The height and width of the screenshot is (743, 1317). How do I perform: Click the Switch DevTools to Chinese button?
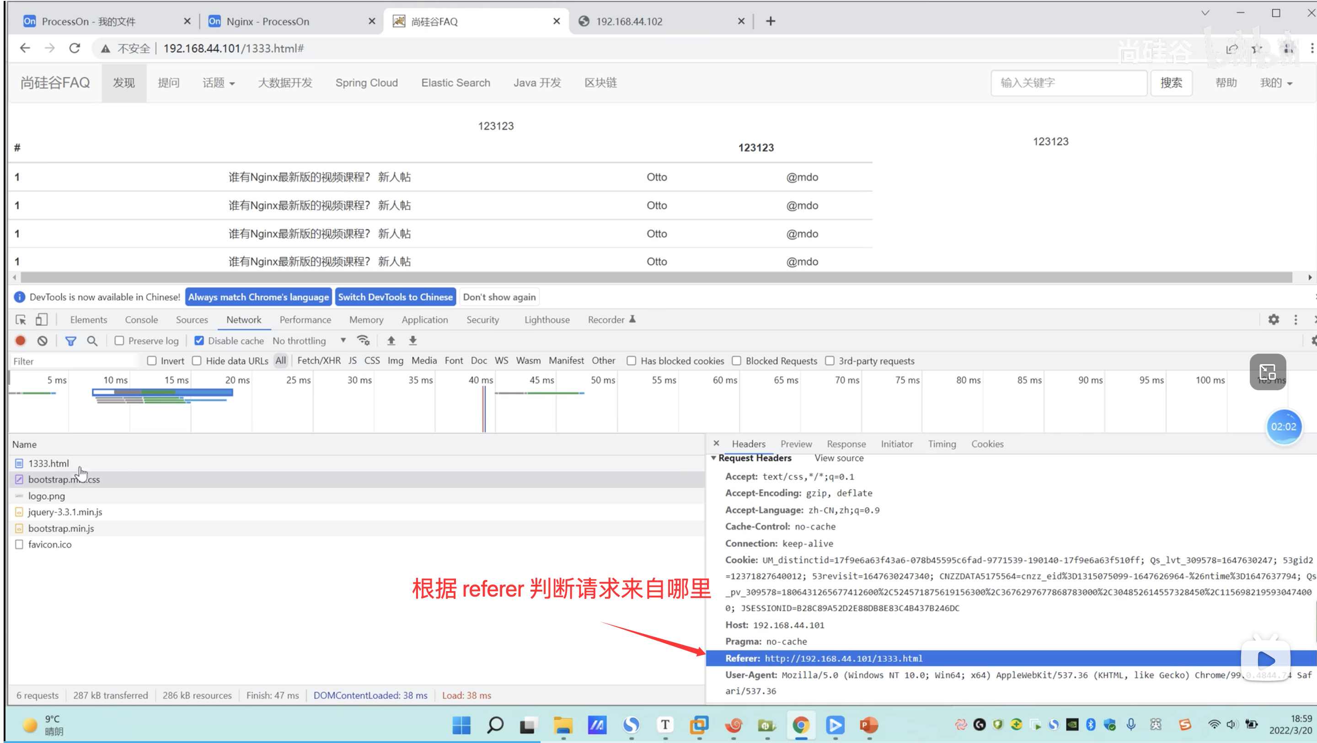[x=395, y=297]
